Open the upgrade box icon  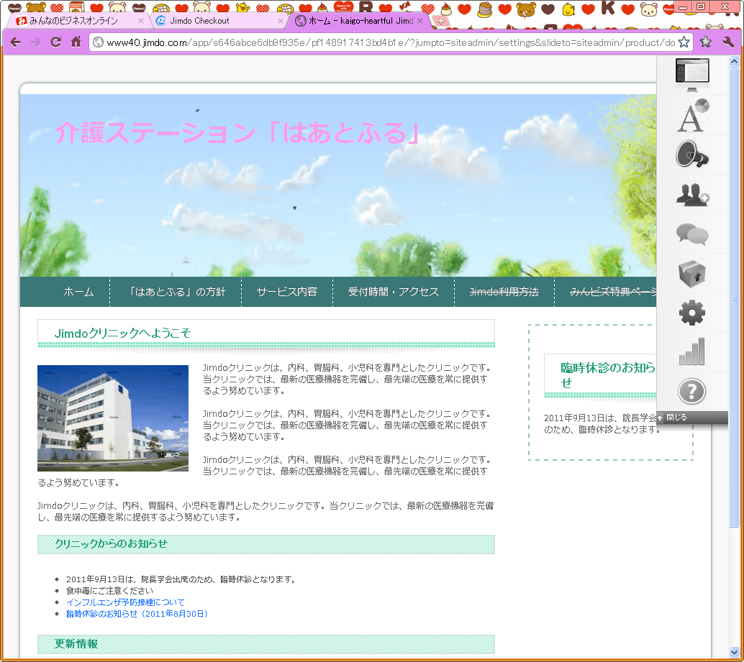pyautogui.click(x=691, y=273)
